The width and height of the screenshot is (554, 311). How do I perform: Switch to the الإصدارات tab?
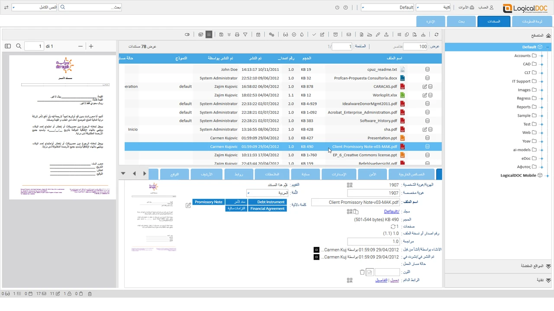coord(339,174)
